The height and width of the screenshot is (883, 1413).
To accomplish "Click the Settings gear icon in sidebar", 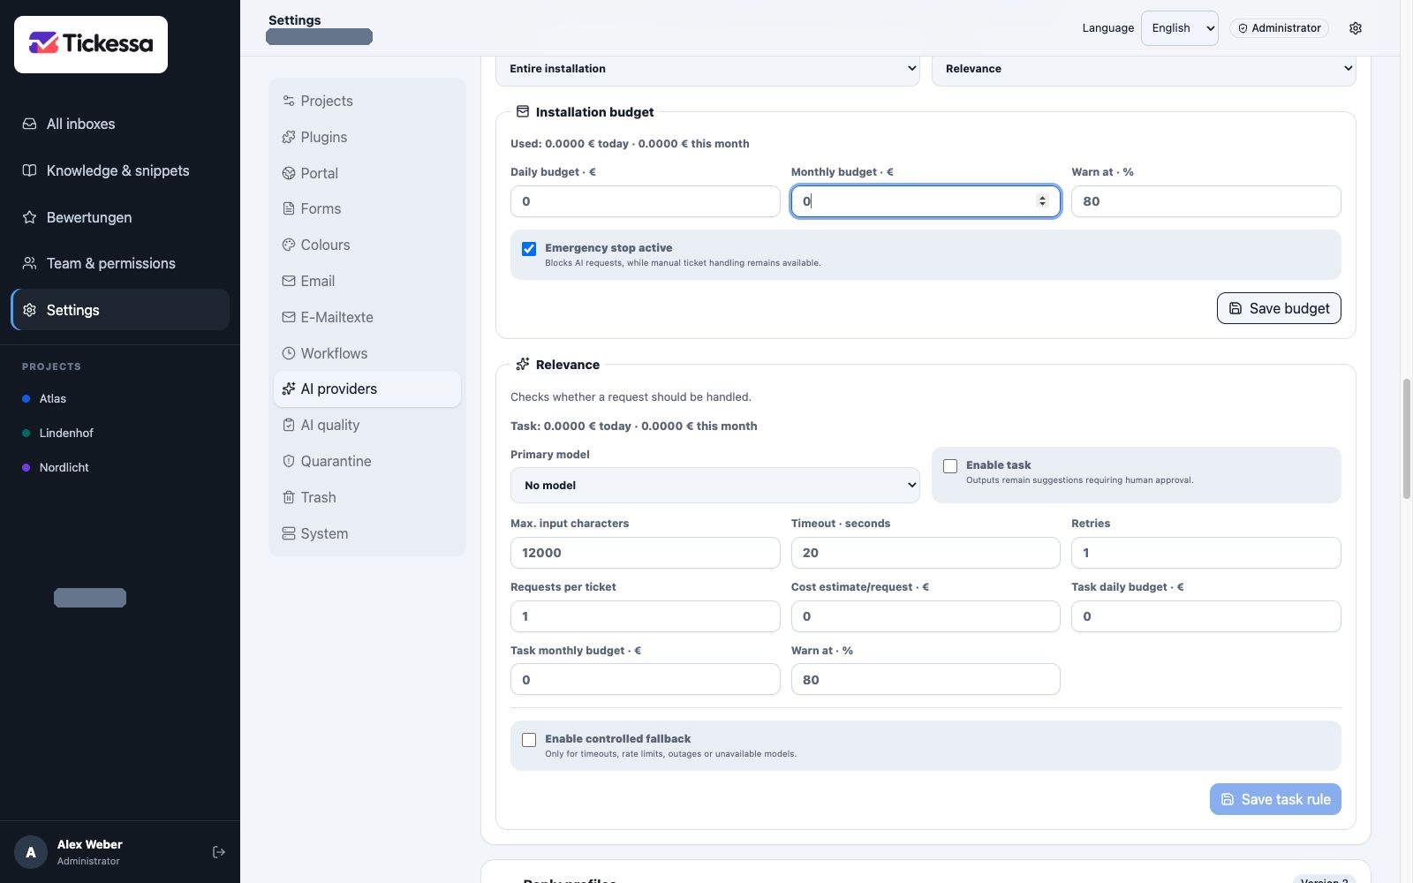I will (x=29, y=310).
